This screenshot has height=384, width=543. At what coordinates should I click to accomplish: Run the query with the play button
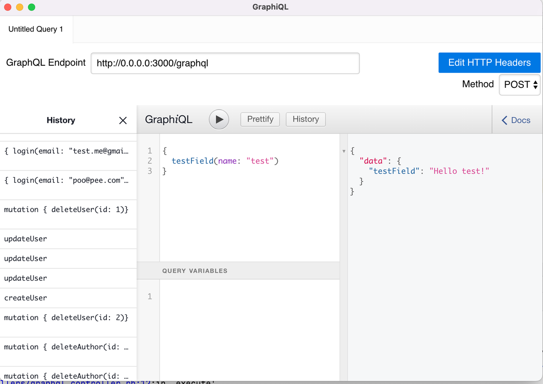pyautogui.click(x=219, y=120)
